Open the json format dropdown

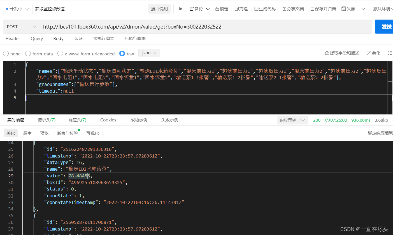pyautogui.click(x=149, y=53)
